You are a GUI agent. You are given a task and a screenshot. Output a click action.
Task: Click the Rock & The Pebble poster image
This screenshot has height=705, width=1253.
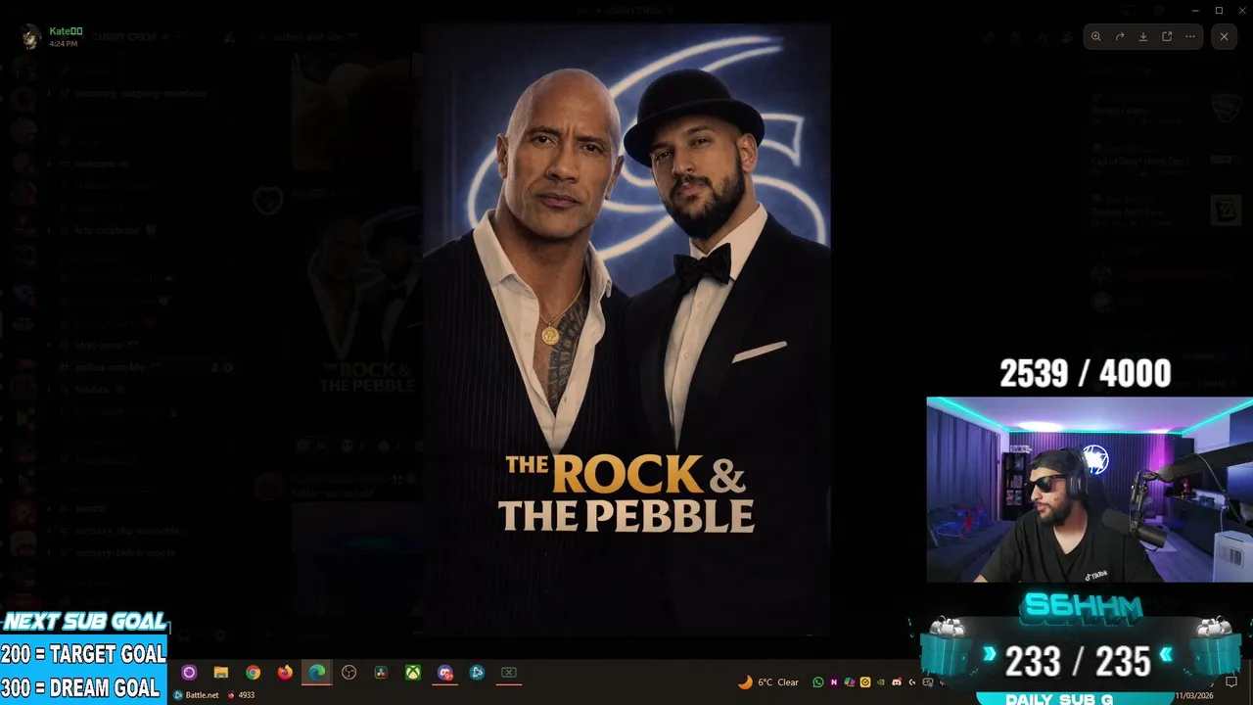click(x=626, y=329)
